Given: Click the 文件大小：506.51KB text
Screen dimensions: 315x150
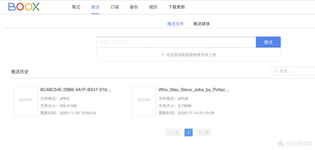Looking at the screenshot, I should pos(58,106).
